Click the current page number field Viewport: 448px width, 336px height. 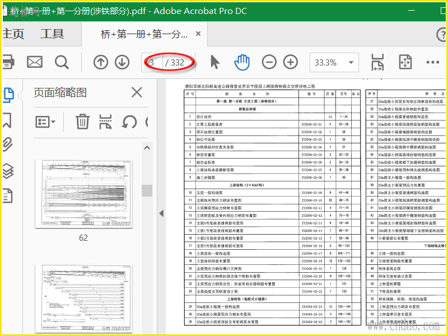(152, 62)
